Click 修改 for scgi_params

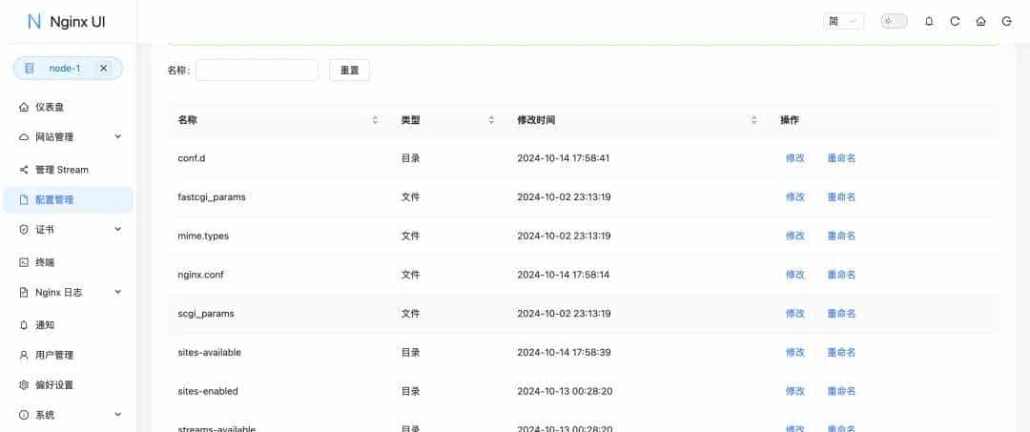[x=794, y=314]
